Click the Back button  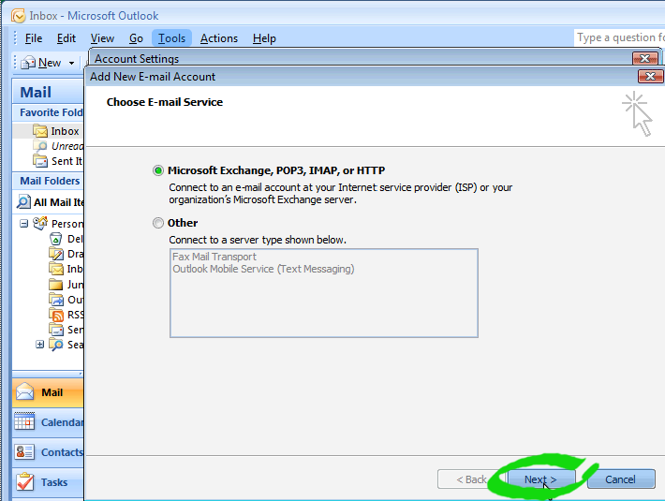pos(471,479)
